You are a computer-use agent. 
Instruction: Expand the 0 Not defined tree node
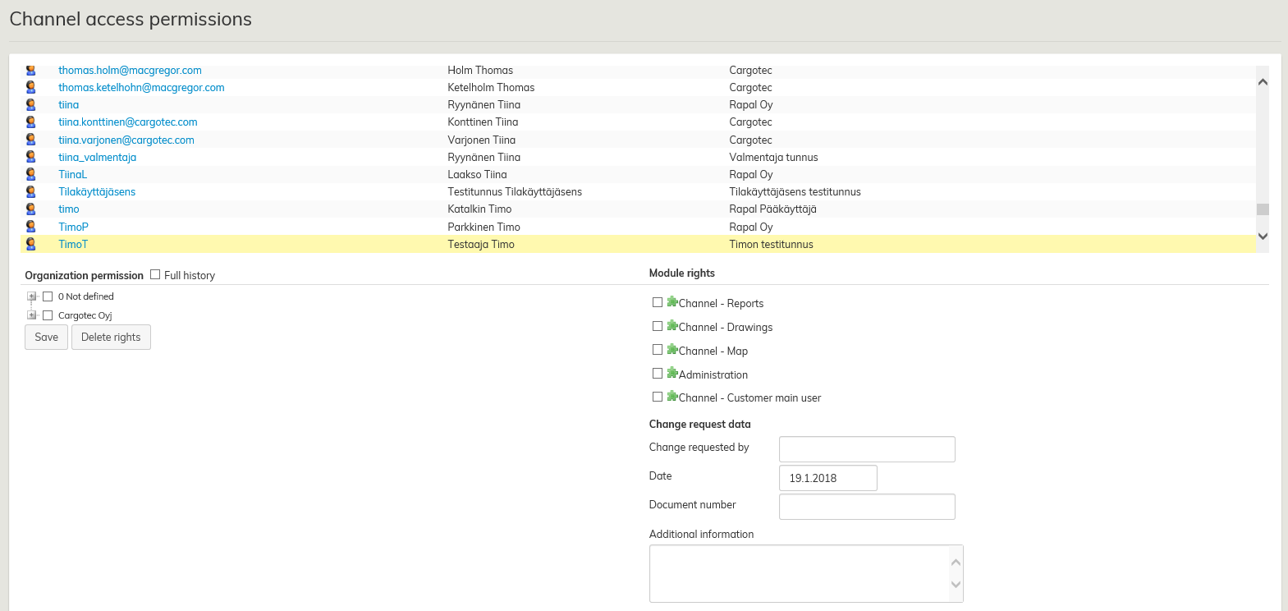click(x=31, y=296)
